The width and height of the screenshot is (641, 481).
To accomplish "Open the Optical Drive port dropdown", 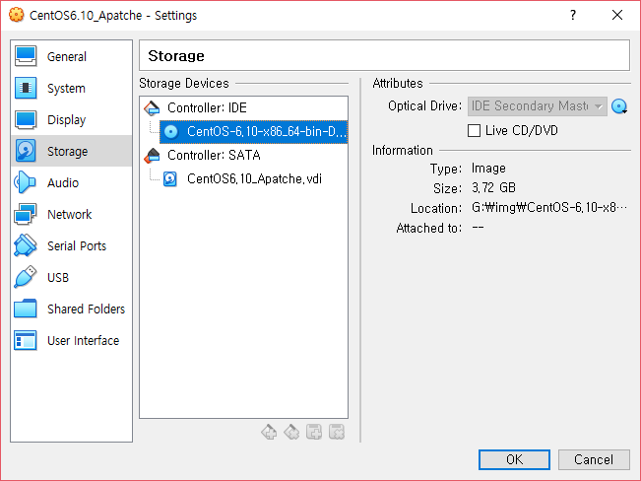I will pos(538,106).
